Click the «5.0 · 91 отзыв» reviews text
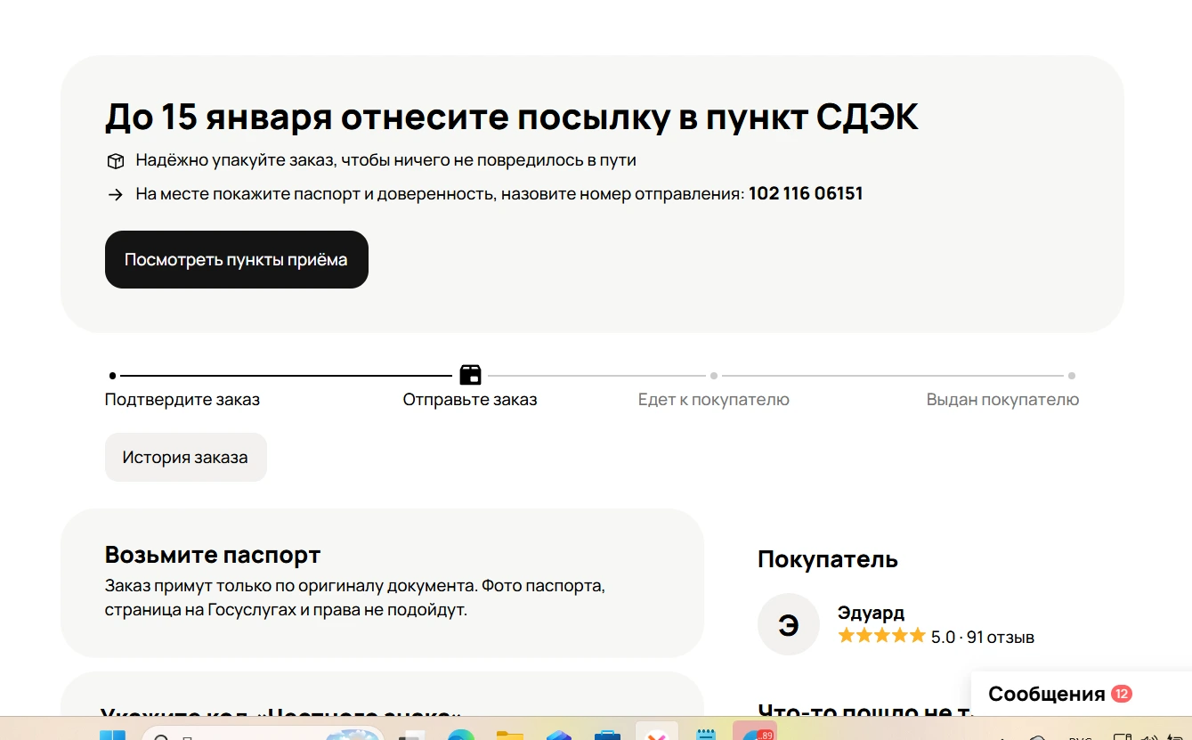 [983, 637]
